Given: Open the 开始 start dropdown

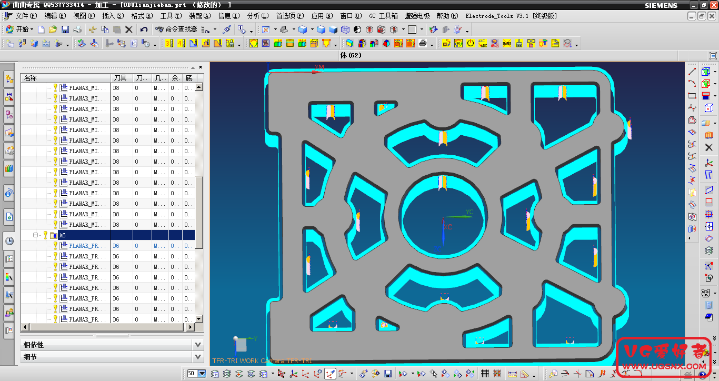Looking at the screenshot, I should pos(19,29).
